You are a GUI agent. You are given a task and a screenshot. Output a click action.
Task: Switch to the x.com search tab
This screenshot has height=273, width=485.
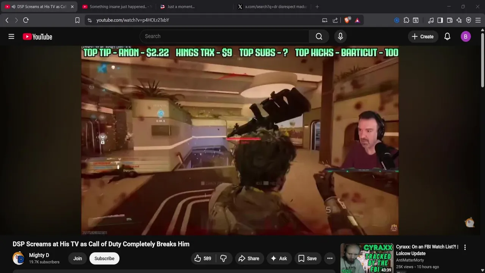[273, 7]
